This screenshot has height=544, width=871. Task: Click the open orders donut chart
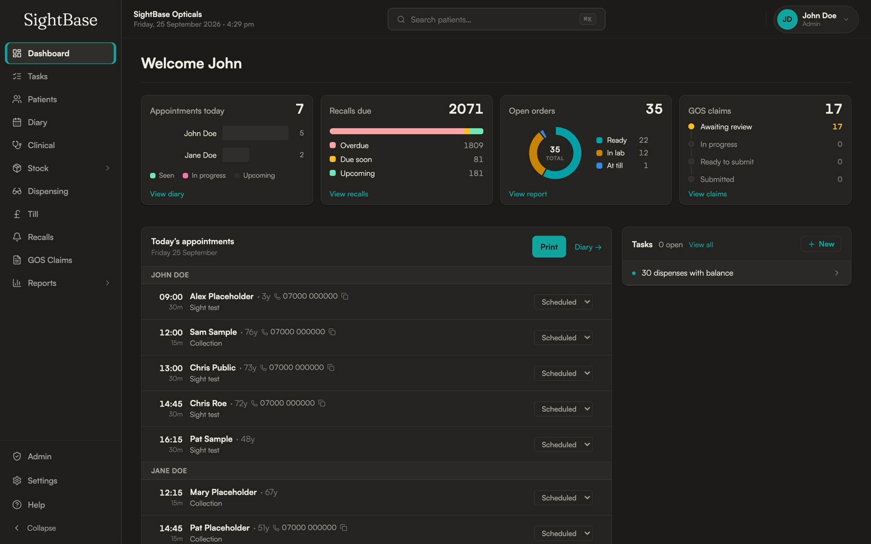[x=555, y=153]
